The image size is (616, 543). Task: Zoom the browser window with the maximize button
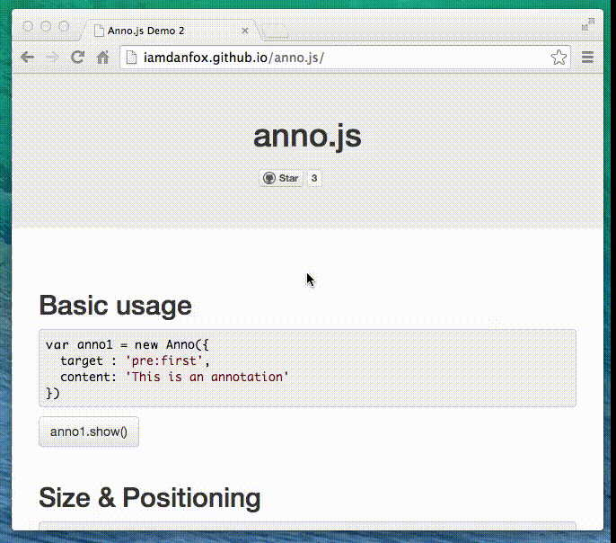click(64, 26)
